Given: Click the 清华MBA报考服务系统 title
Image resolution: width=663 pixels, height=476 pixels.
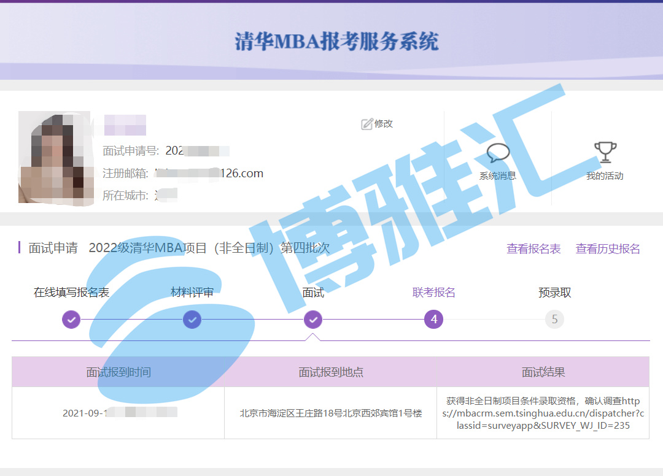Looking at the screenshot, I should pyautogui.click(x=336, y=41).
